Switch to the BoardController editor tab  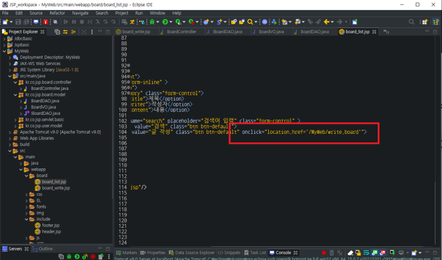pyautogui.click(x=181, y=32)
